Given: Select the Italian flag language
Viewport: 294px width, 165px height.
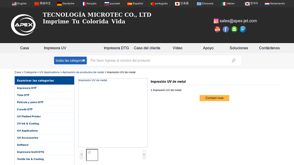Looking at the screenshot, I should click(x=228, y=4).
